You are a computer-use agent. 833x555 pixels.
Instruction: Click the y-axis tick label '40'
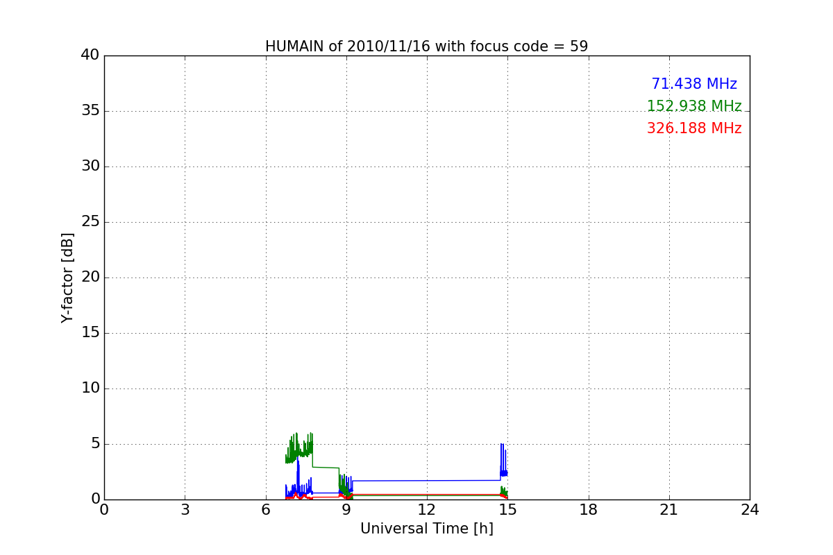pos(90,55)
